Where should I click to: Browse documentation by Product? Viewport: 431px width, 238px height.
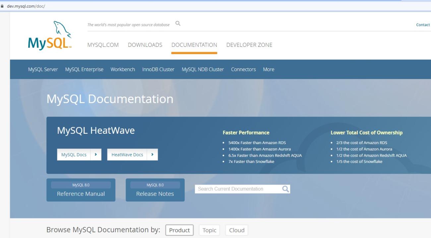pos(179,230)
